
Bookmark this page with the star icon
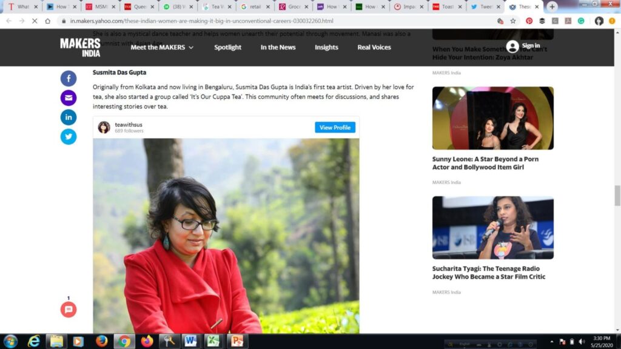[x=513, y=21]
